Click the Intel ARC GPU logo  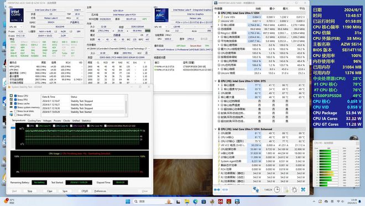[x=161, y=16]
